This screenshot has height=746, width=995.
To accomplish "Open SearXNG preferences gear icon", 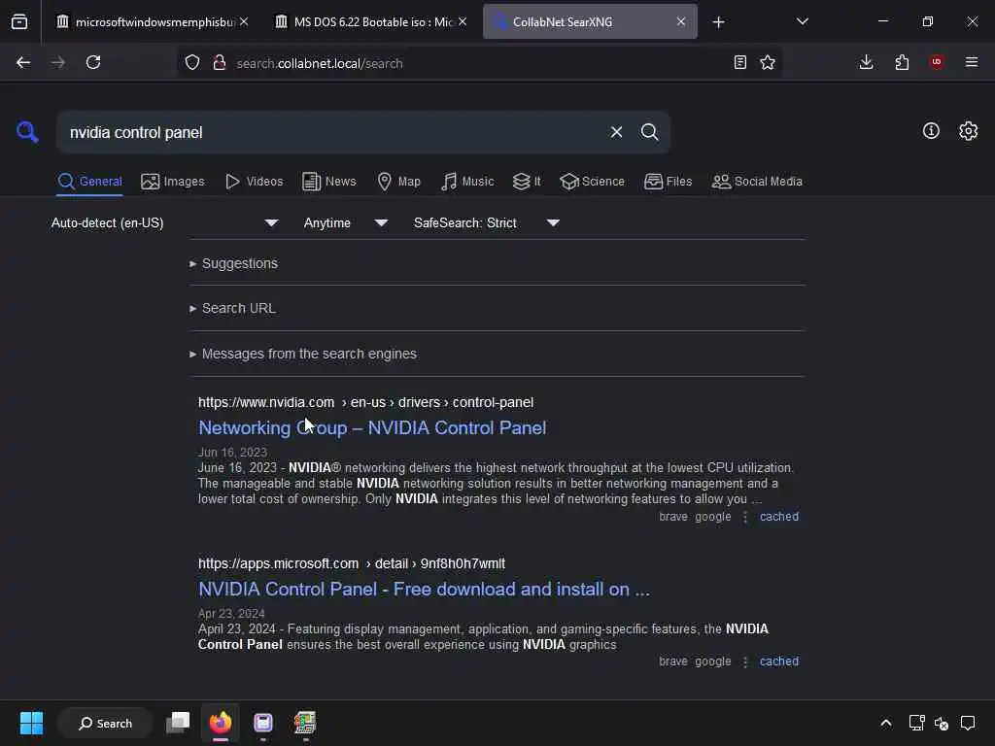I will [x=968, y=131].
